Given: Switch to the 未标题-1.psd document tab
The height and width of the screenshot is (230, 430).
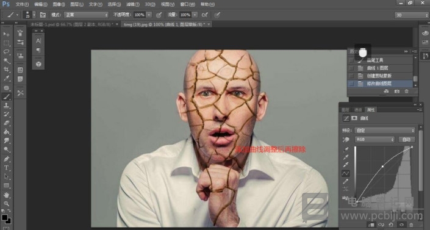Looking at the screenshot, I should click(x=71, y=24).
